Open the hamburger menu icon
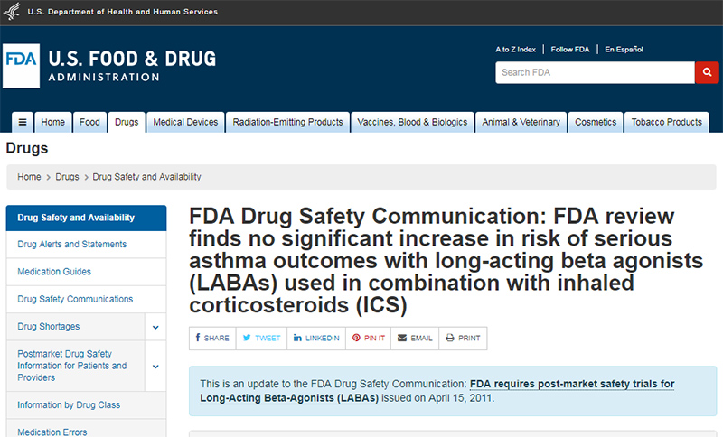The width and height of the screenshot is (723, 437). 22,122
